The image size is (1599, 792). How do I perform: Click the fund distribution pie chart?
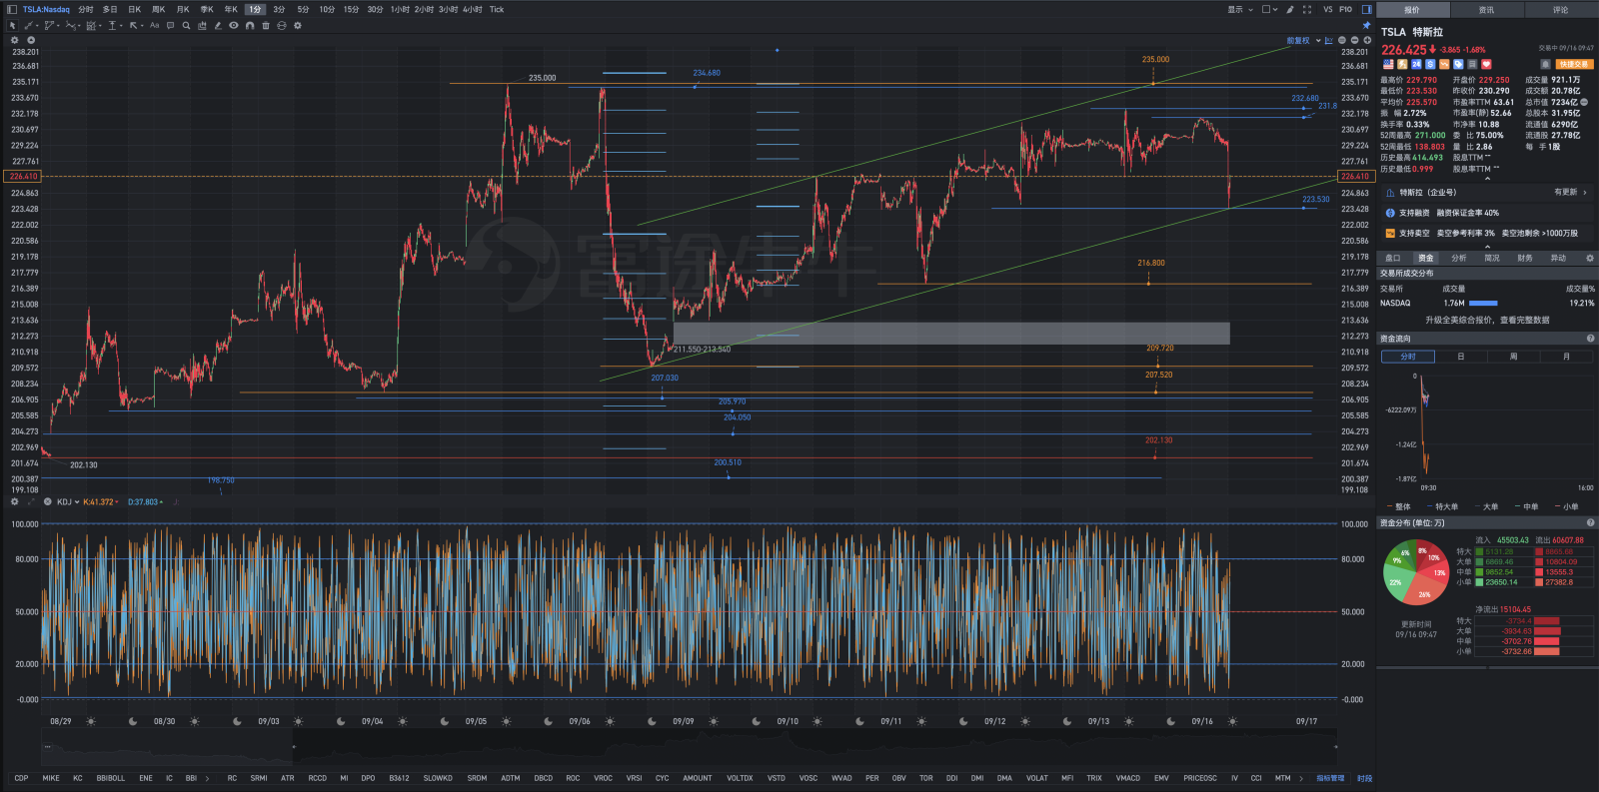pyautogui.click(x=1415, y=572)
